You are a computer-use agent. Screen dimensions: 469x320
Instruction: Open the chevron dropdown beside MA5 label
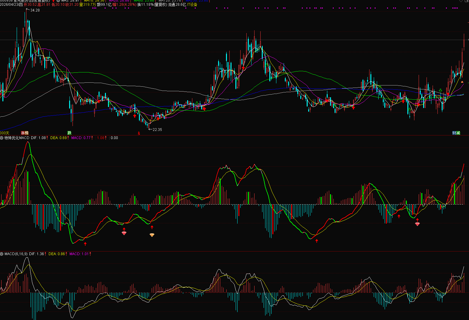(x=58, y=1)
